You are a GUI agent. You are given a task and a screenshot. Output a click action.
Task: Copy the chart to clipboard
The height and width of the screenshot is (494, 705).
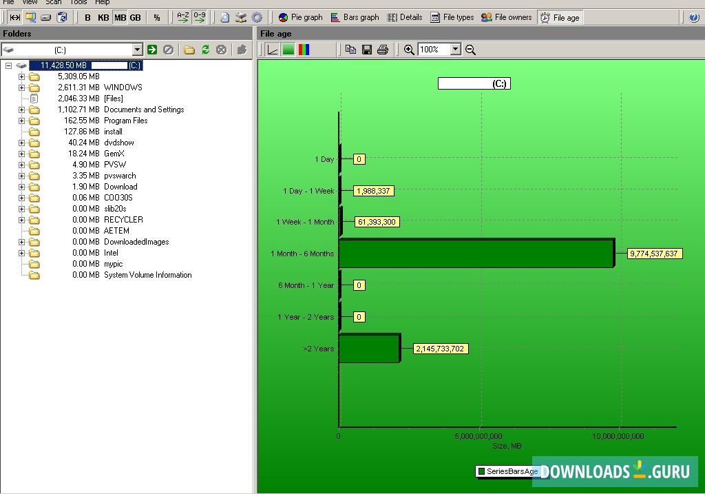(x=350, y=49)
